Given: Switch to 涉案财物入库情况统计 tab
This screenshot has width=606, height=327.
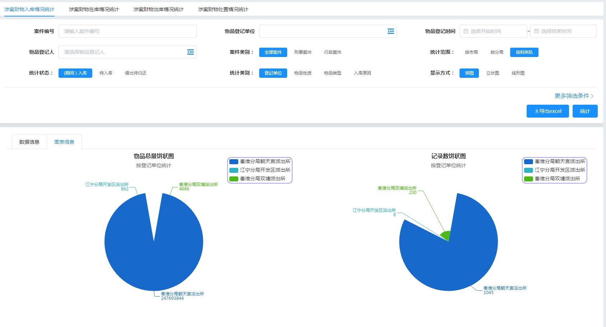Looking at the screenshot, I should coord(29,9).
